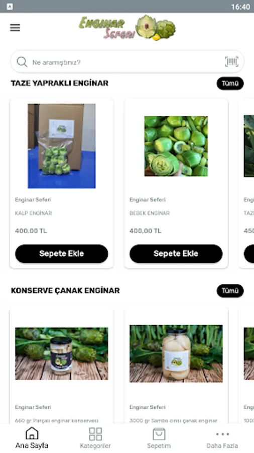Open the hamburger menu
The height and width of the screenshot is (453, 254).
[x=15, y=28]
